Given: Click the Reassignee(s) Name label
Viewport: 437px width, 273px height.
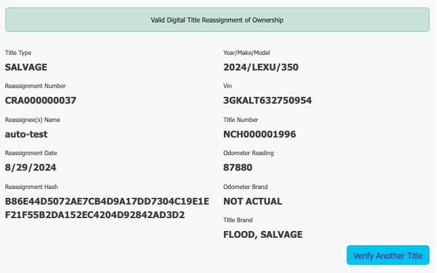Looking at the screenshot, I should 33,120.
